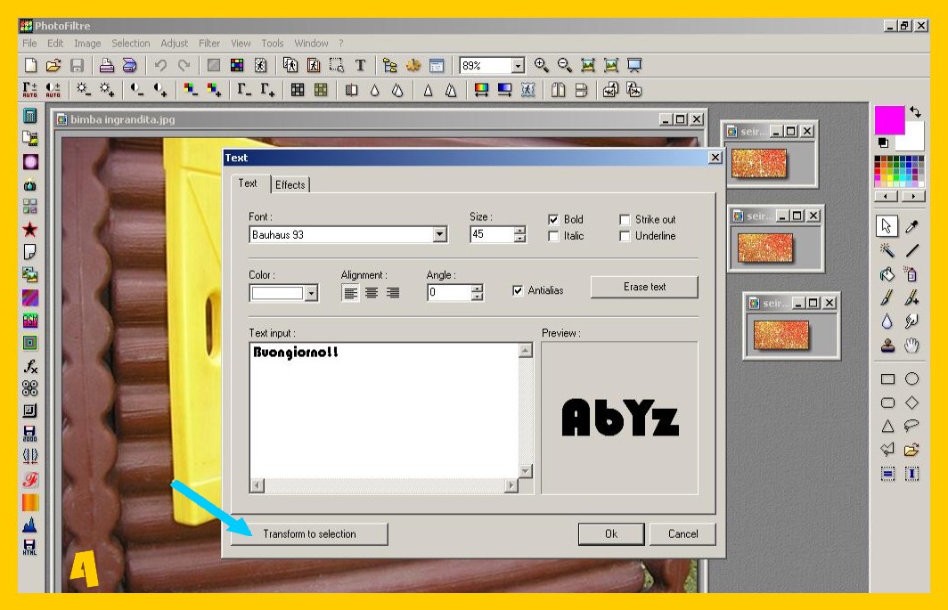Click the magenta foreground color swatch
This screenshot has height=610, width=948.
coord(888,119)
